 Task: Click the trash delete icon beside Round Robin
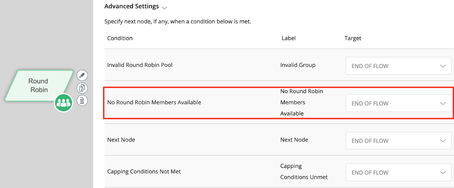(x=82, y=101)
